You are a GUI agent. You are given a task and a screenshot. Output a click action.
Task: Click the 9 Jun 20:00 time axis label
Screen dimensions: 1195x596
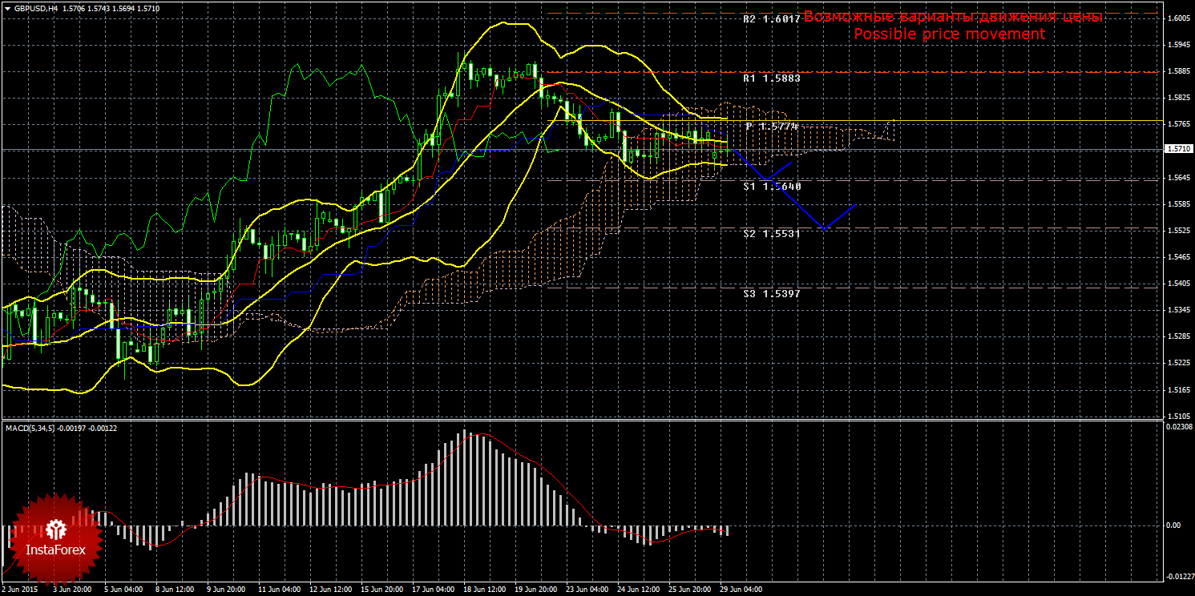[228, 590]
